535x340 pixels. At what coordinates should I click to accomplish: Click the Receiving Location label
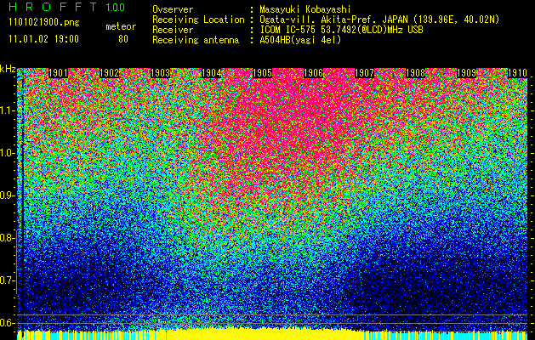[198, 20]
